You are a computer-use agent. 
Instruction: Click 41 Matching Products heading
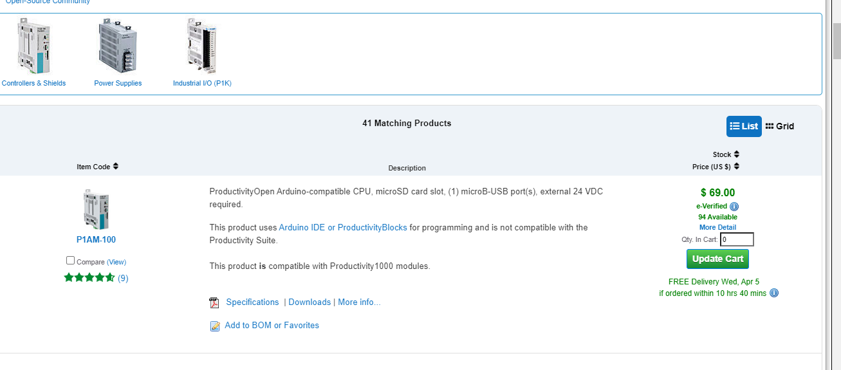[407, 123]
